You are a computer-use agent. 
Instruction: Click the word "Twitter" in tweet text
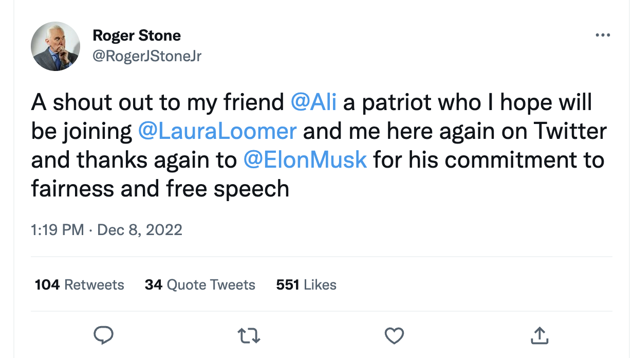click(x=569, y=131)
